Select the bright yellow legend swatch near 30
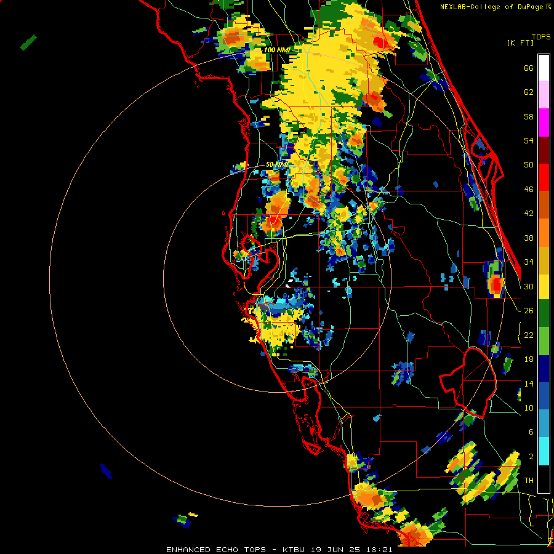The height and width of the screenshot is (554, 554). click(x=544, y=287)
